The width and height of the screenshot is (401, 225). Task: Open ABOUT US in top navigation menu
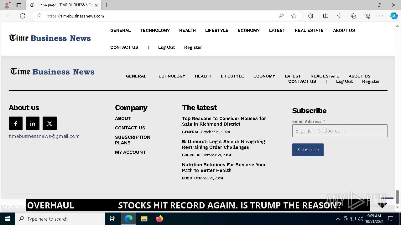pos(344,30)
